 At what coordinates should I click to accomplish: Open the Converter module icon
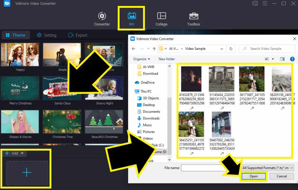tap(102, 16)
